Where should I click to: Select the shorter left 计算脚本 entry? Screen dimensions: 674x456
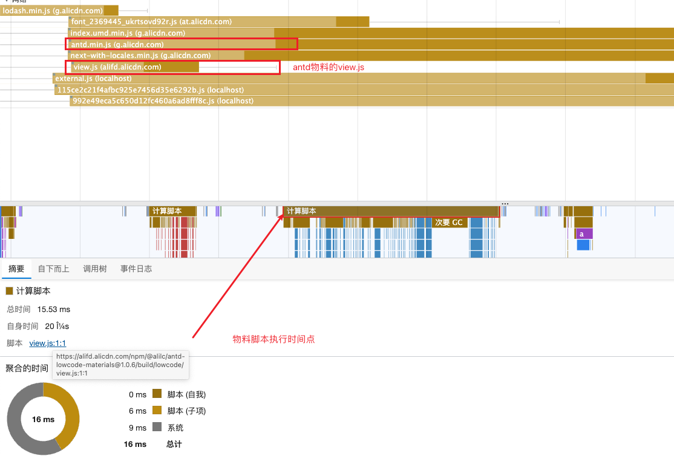[x=171, y=211]
